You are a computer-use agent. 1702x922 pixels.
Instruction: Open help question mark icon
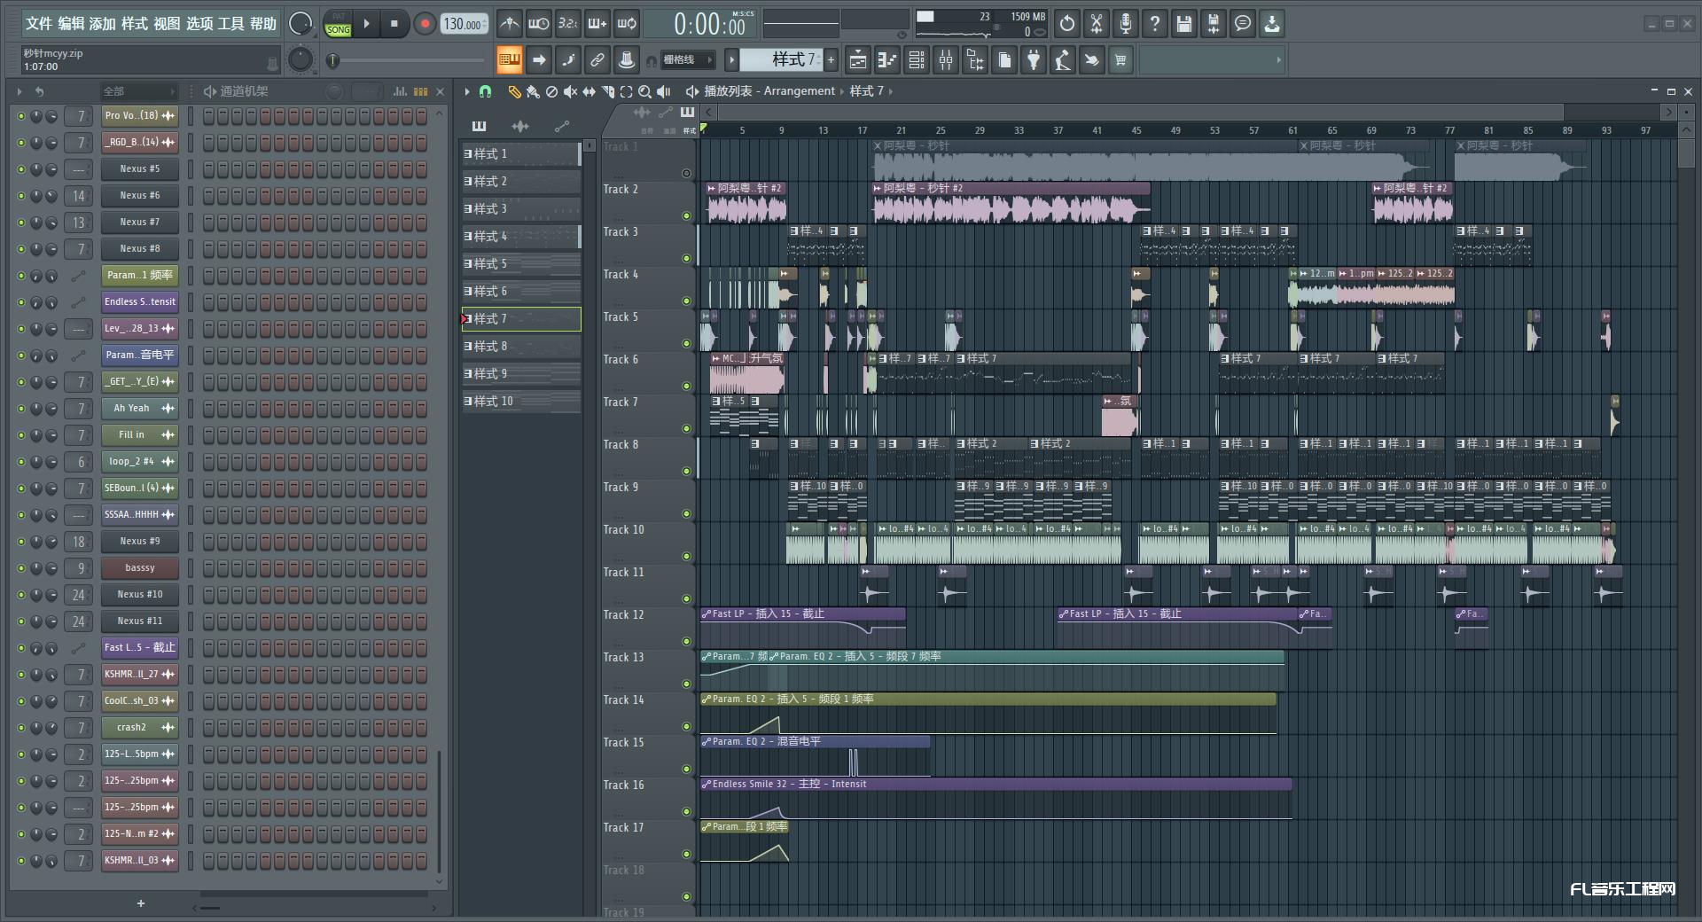[1155, 24]
